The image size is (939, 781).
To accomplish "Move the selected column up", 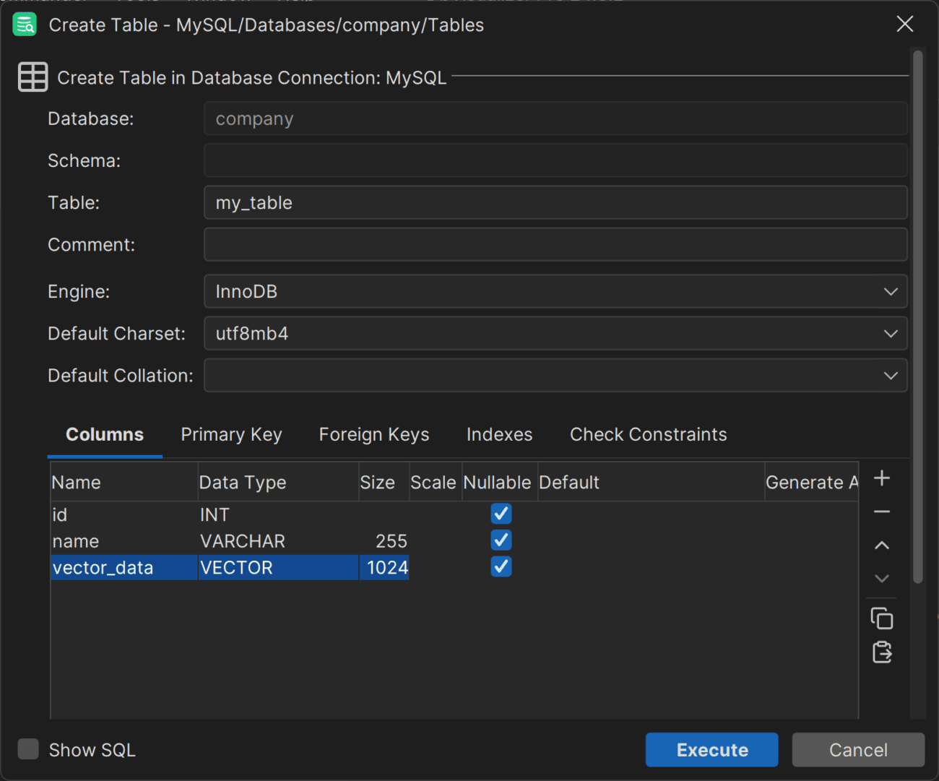I will pos(882,545).
